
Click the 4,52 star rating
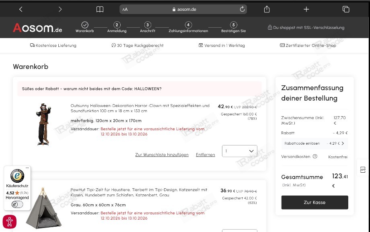click(12, 193)
